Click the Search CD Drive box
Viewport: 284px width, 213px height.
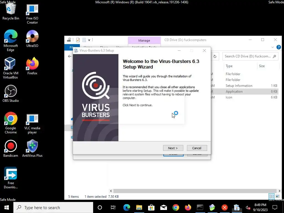250,56
